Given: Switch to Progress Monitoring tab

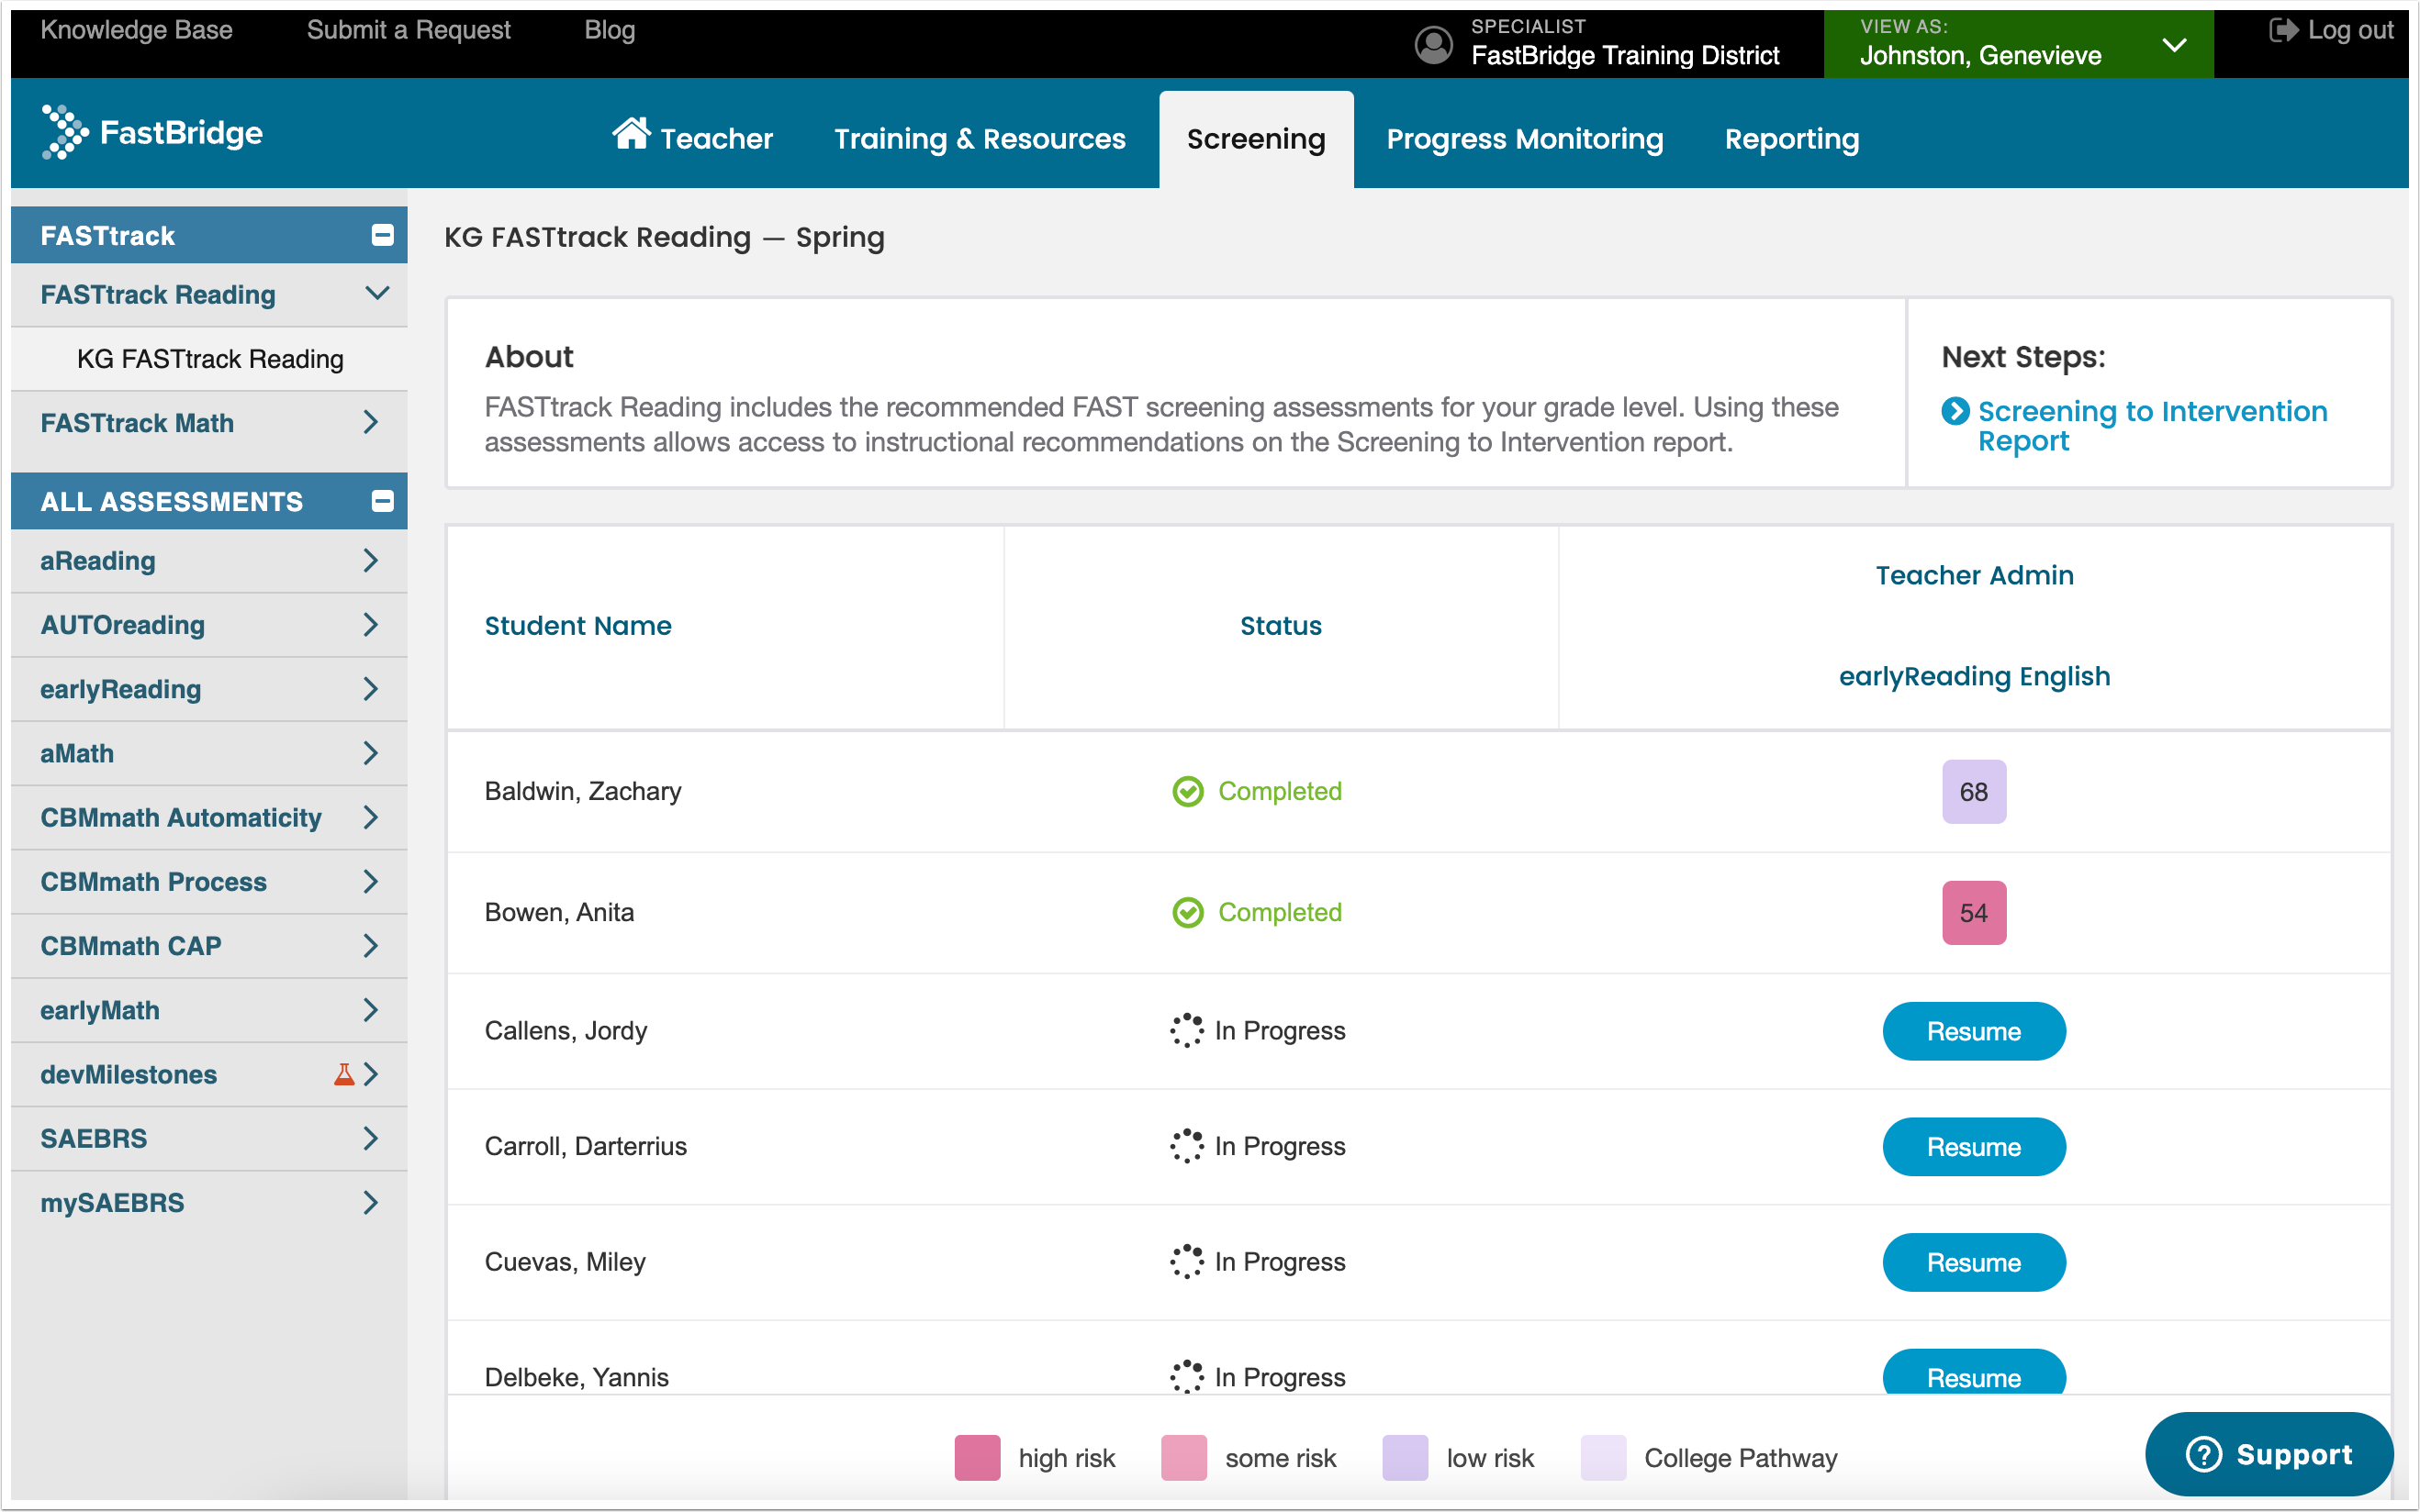Looking at the screenshot, I should tap(1525, 138).
